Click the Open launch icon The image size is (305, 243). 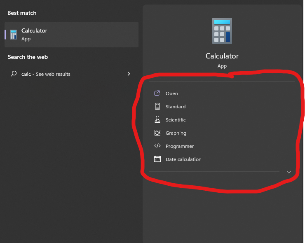157,93
